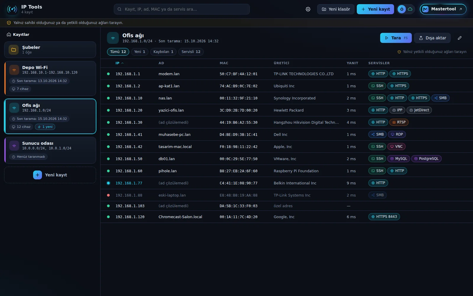Create folder with Yeni klasör

point(336,9)
